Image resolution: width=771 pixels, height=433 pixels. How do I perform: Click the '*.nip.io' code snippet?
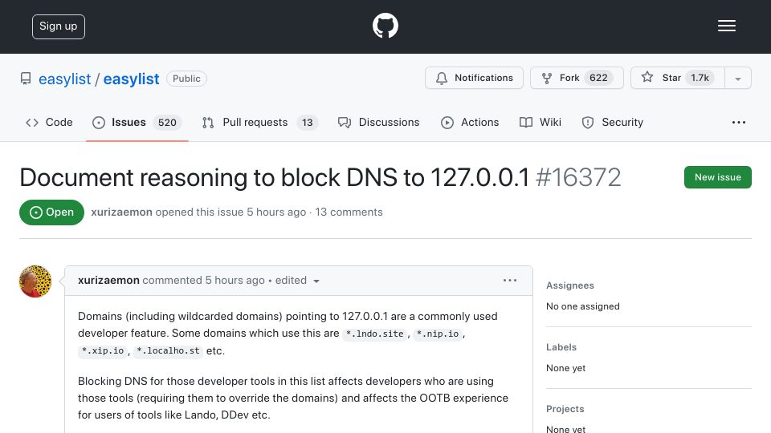tap(438, 334)
